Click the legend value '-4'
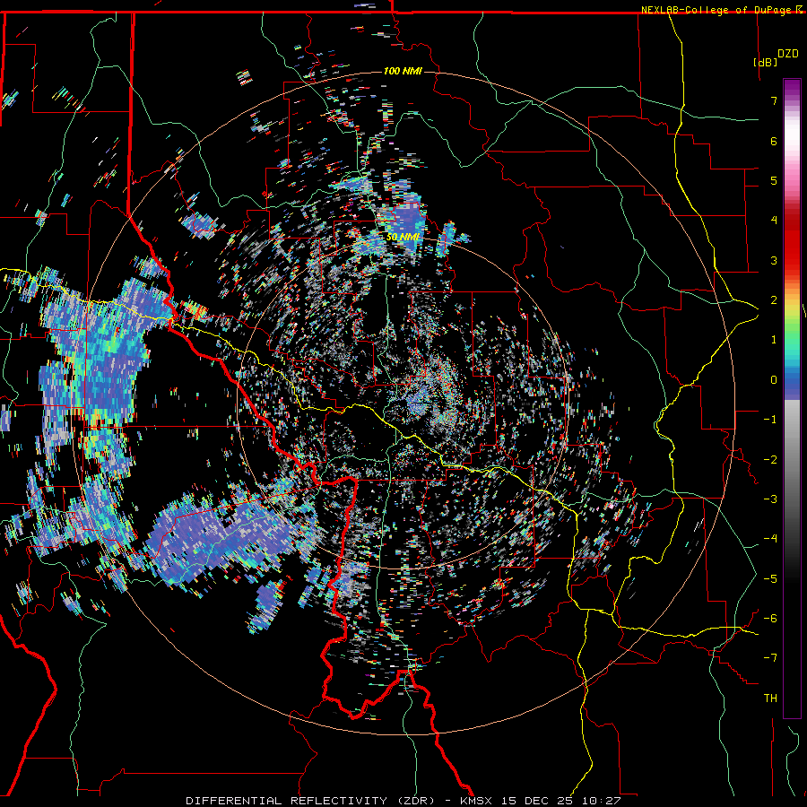Viewport: 807px width, 807px height. coord(770,539)
